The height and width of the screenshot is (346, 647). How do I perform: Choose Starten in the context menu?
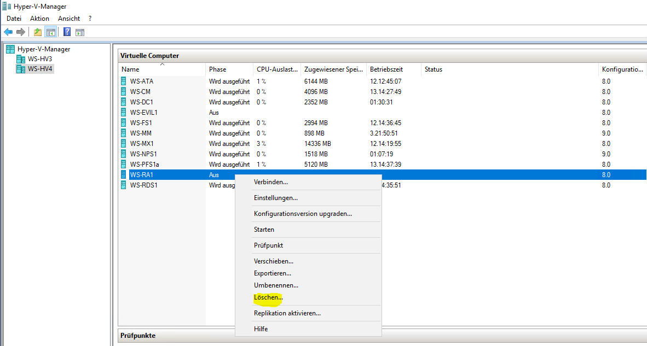point(308,230)
